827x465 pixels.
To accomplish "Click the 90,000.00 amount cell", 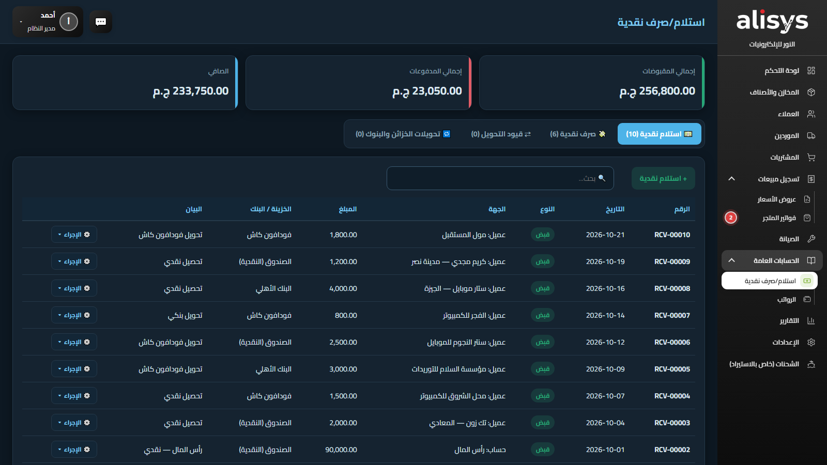I will click(341, 450).
